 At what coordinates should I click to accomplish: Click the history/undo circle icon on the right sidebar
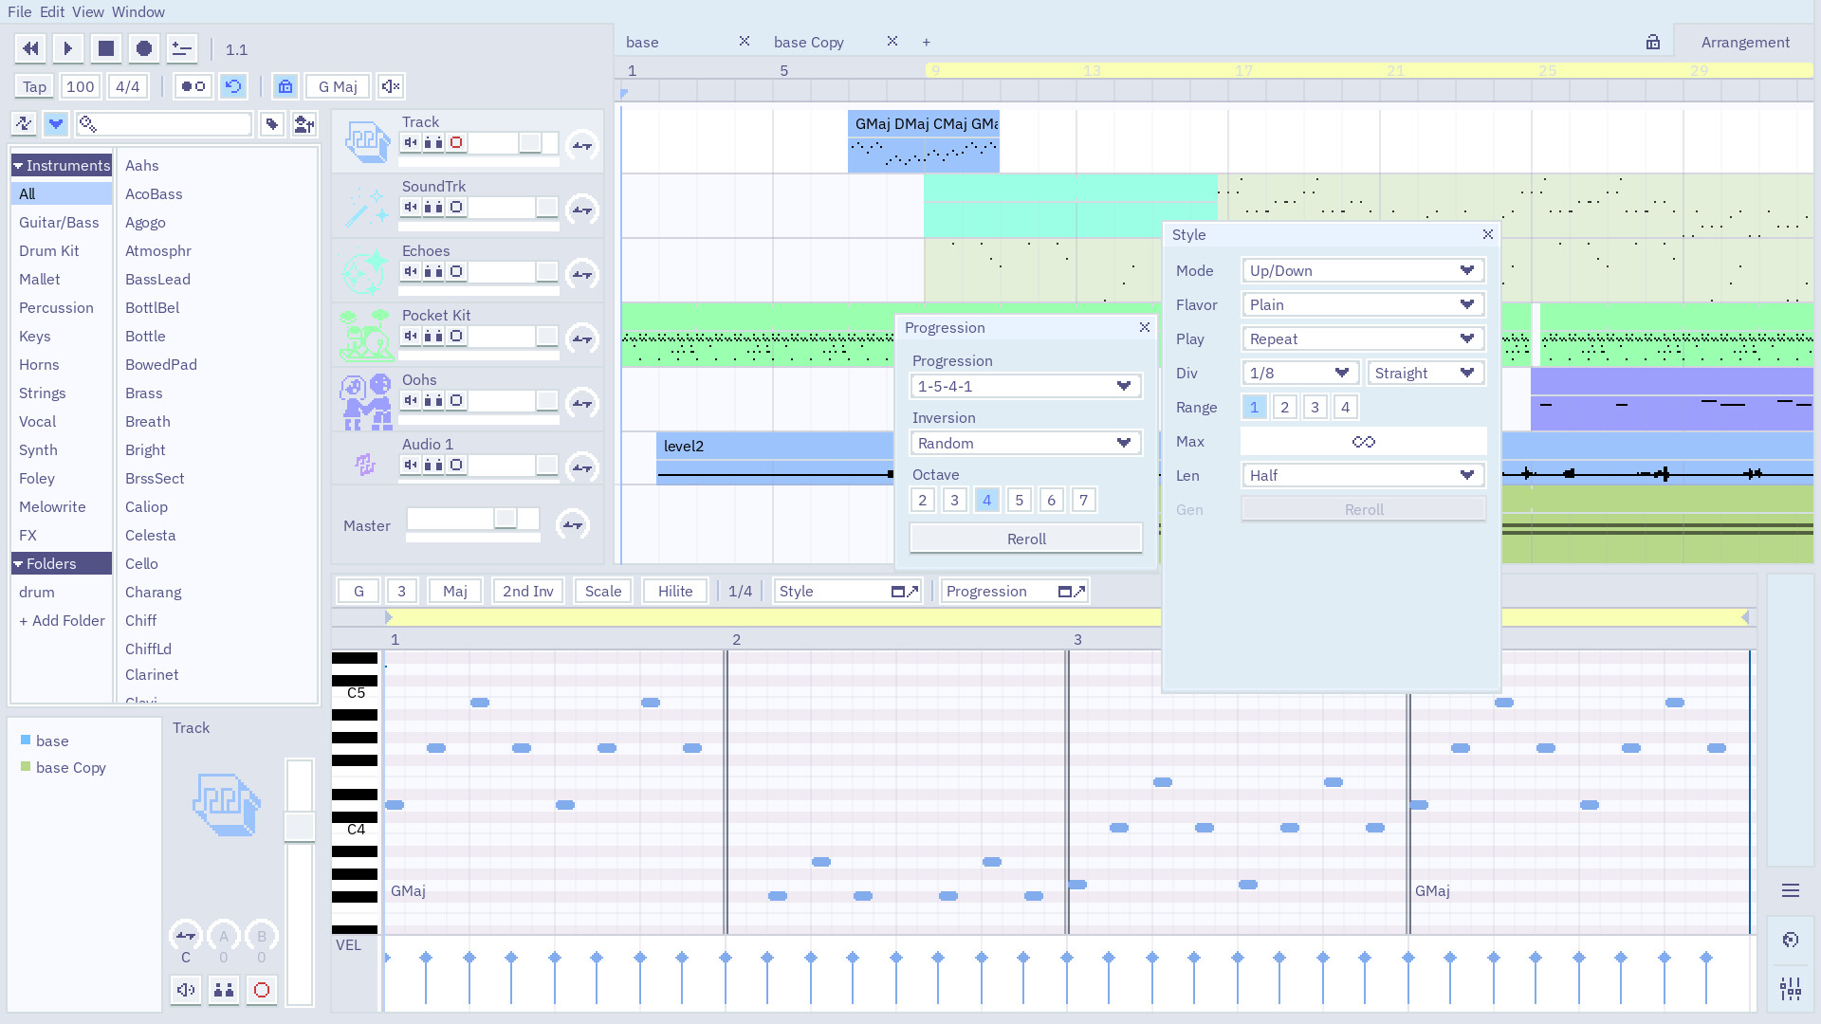(x=1791, y=940)
